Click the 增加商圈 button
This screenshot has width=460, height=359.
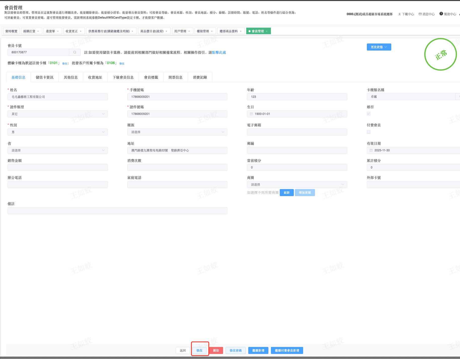pyautogui.click(x=305, y=193)
